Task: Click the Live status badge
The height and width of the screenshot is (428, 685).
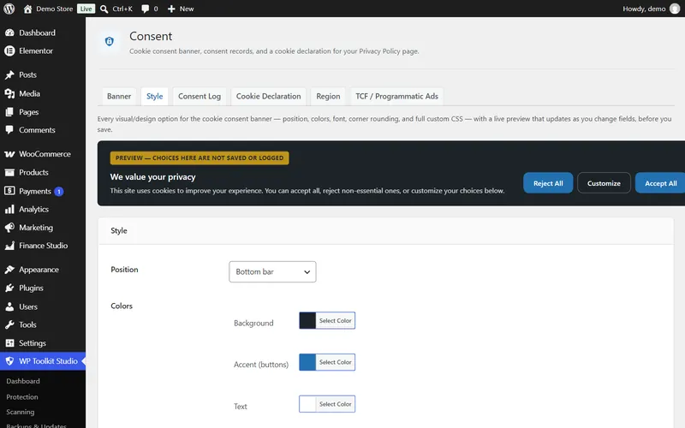Action: [x=86, y=9]
